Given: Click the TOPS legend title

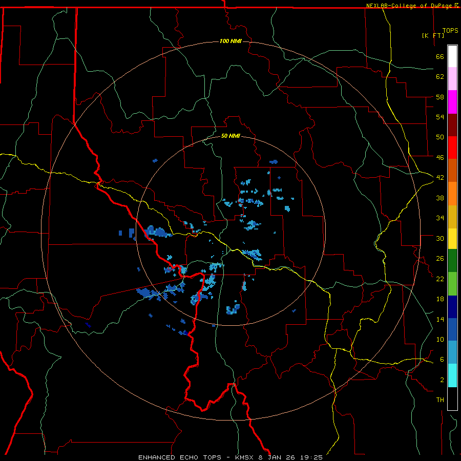Looking at the screenshot, I should pos(450,31).
